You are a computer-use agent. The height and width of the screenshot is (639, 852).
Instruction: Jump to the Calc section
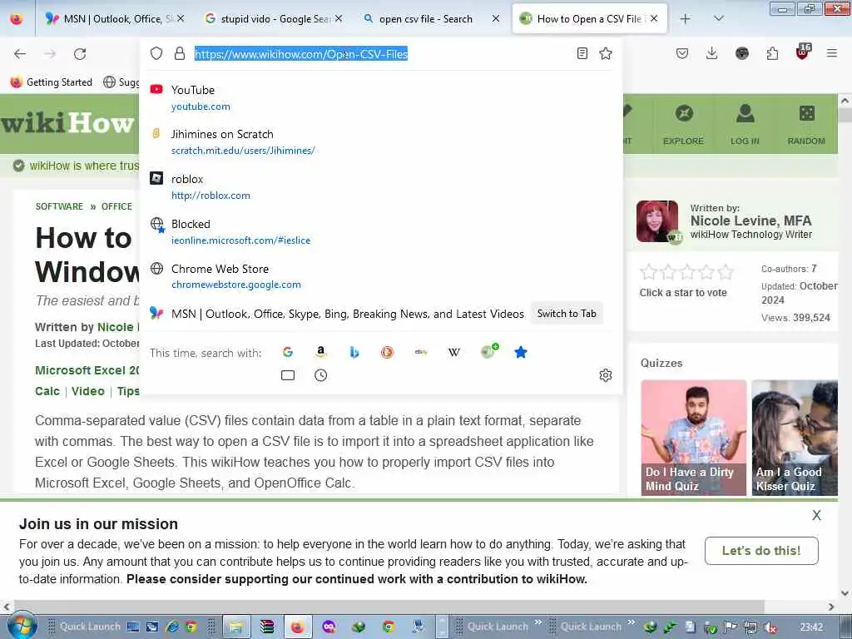tap(47, 391)
